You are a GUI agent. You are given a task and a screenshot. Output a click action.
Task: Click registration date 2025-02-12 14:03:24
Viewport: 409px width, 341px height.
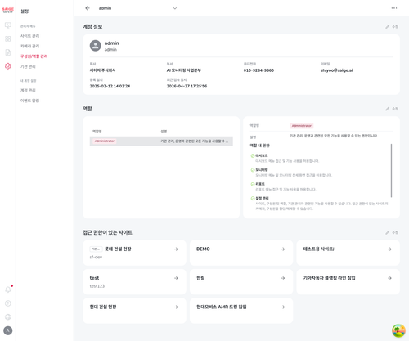pos(110,86)
